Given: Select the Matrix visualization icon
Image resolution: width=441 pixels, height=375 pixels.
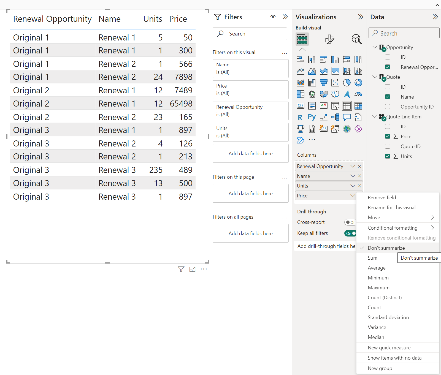Looking at the screenshot, I should pos(358,106).
